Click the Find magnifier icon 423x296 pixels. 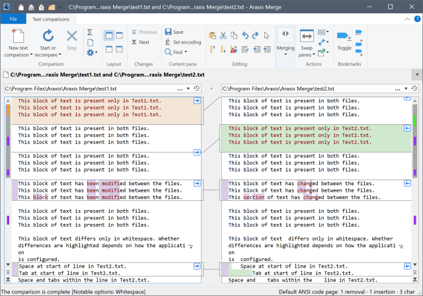tap(168, 52)
